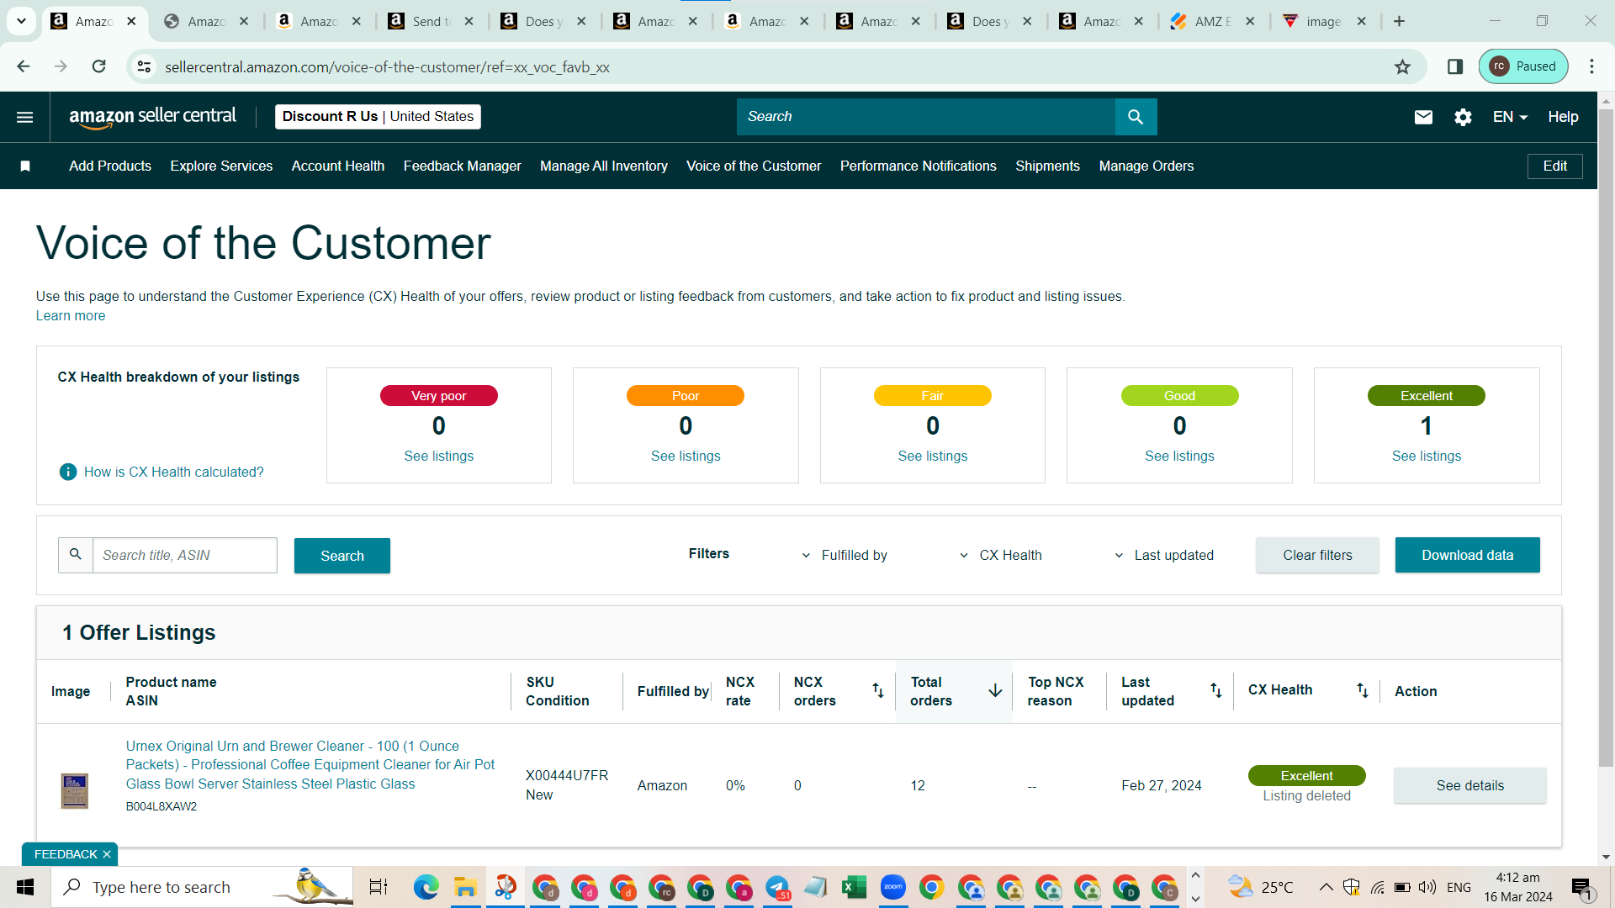See listings under Excellent
Image resolution: width=1615 pixels, height=908 pixels.
[1427, 457]
